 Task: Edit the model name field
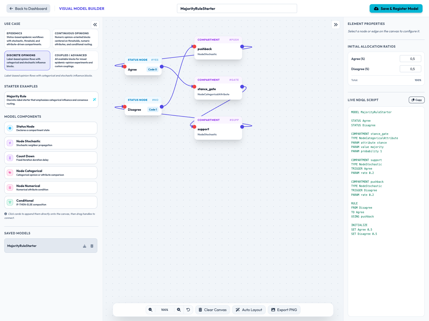coord(237,9)
